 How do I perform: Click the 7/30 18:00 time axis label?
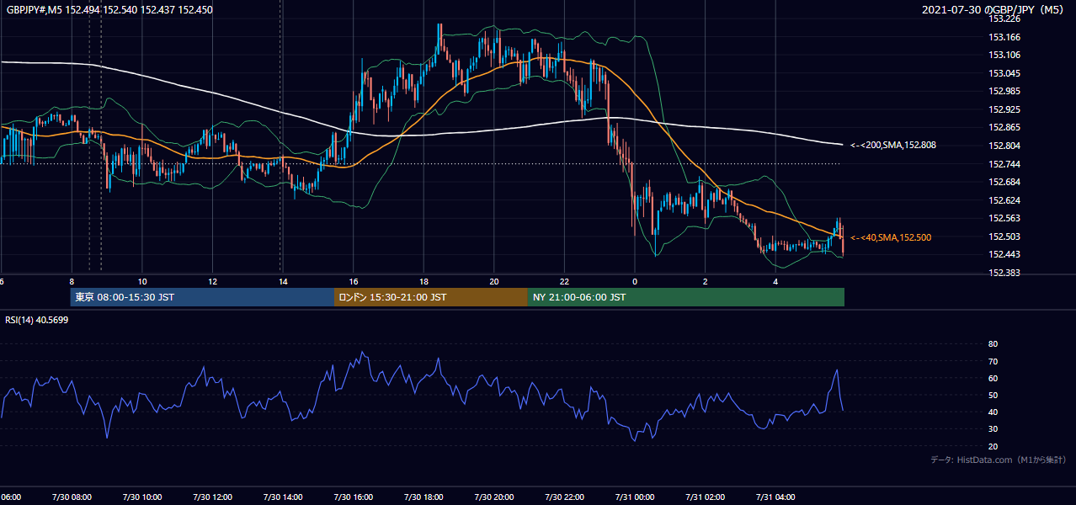[423, 497]
